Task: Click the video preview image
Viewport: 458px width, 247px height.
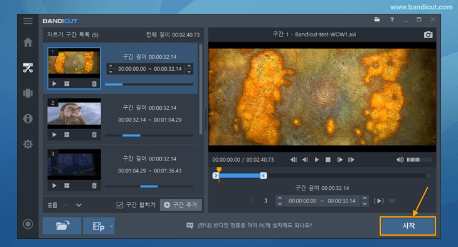Action: 322,97
